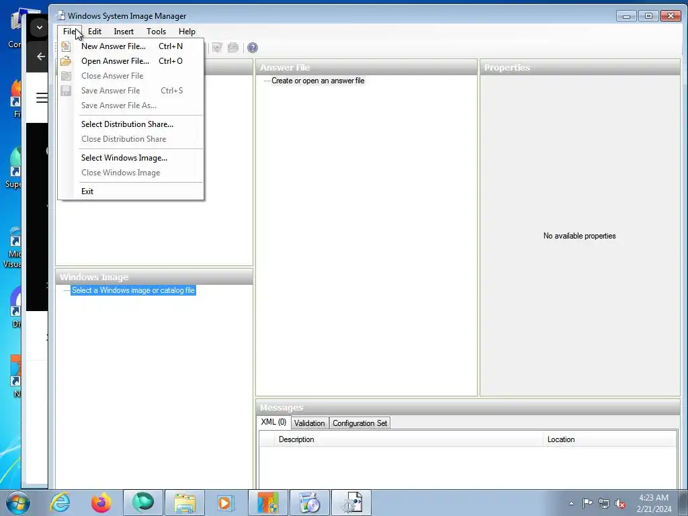Open the Help menu

coord(187,32)
